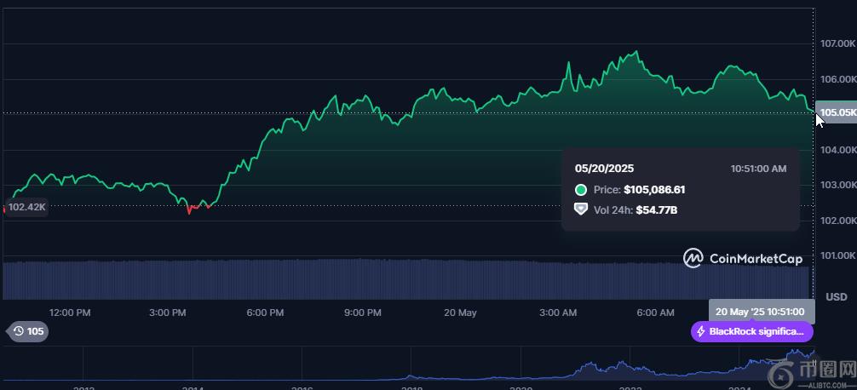This screenshot has width=857, height=390.
Task: Click the 20 May date axis label
Action: (x=460, y=313)
